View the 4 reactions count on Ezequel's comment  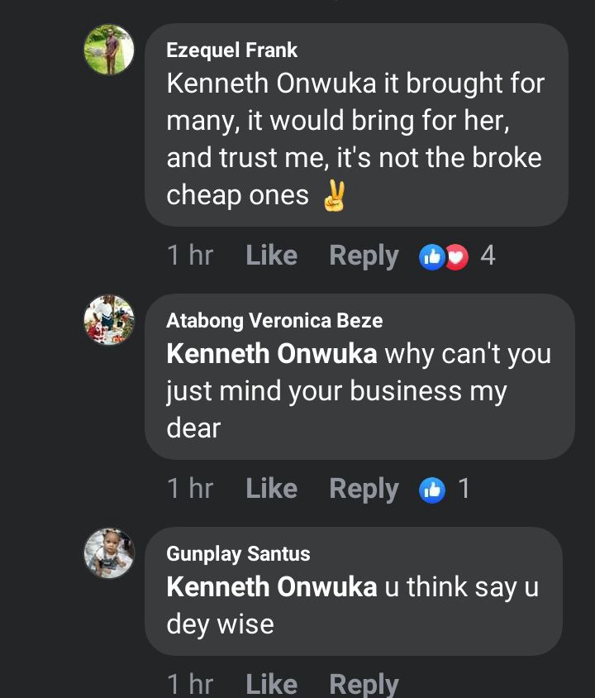coord(488,256)
